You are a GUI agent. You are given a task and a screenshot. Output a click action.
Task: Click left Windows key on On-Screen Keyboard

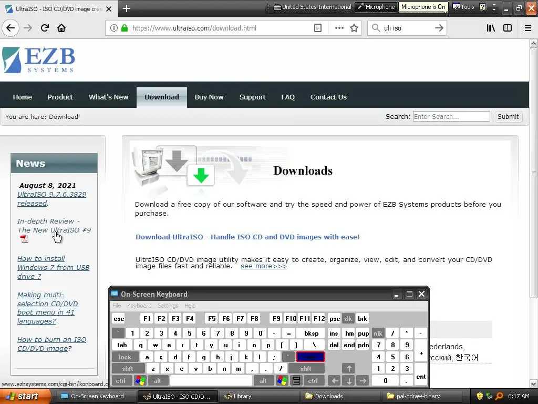140,381
